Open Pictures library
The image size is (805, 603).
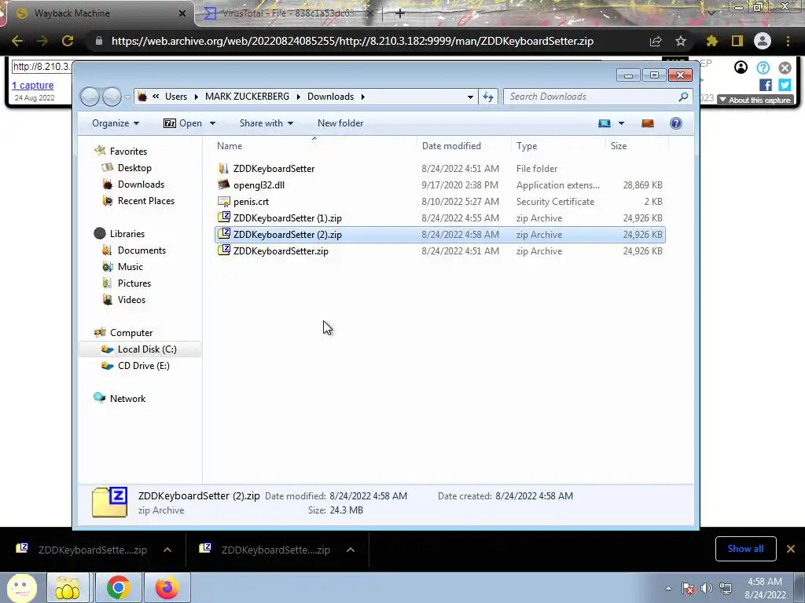tap(134, 283)
